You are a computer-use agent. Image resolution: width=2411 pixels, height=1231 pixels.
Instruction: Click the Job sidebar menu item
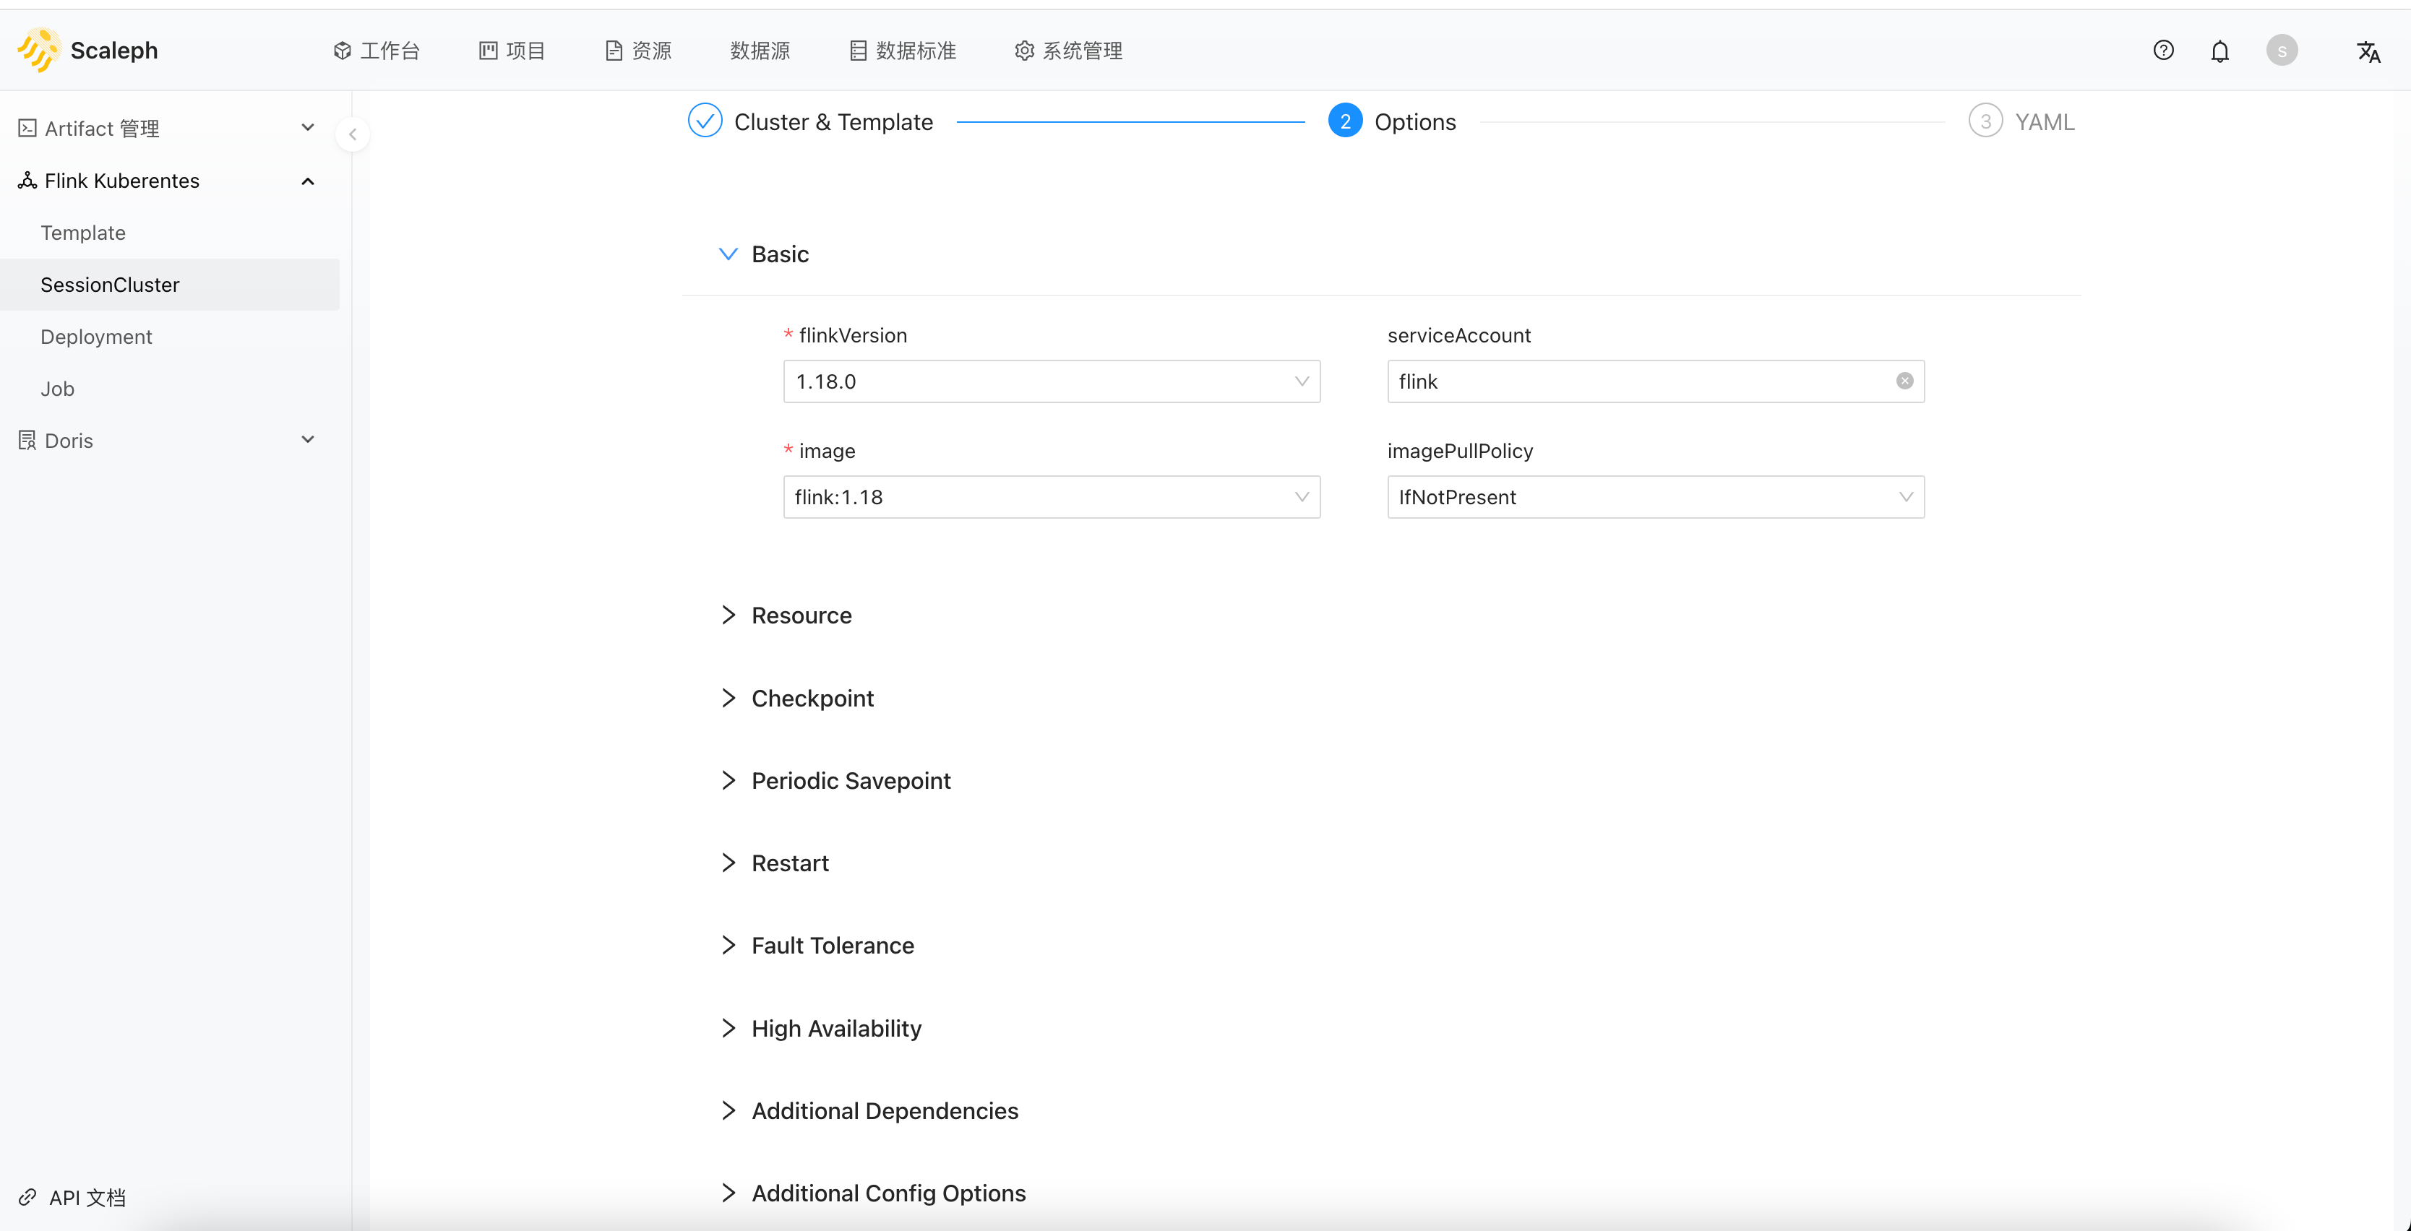[x=58, y=388]
